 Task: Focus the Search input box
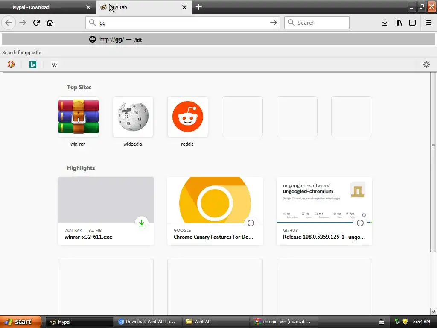[x=317, y=23]
